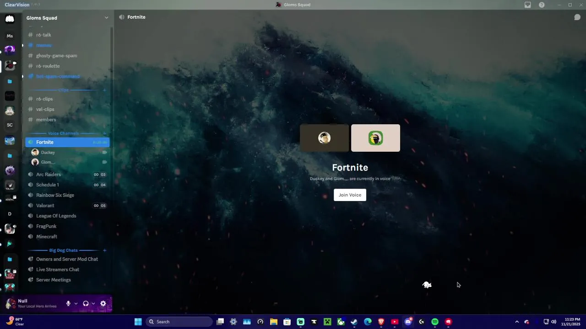Viewport: 586px width, 329px height.
Task: Open the ghosty-game-spam channel
Action: [67, 56]
